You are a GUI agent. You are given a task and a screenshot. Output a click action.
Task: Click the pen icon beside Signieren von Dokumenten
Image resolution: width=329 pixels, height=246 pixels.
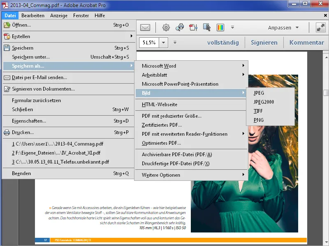click(x=7, y=89)
